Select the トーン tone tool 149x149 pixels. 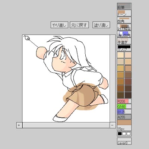point(124,13)
